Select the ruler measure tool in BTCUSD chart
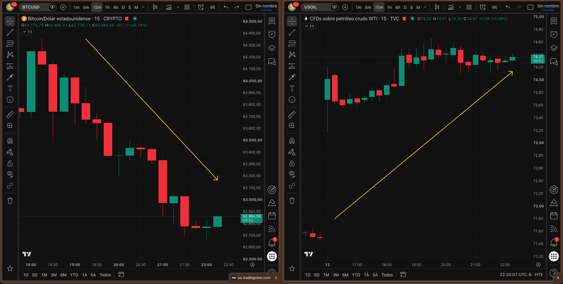The height and width of the screenshot is (284, 563). tap(10, 115)
